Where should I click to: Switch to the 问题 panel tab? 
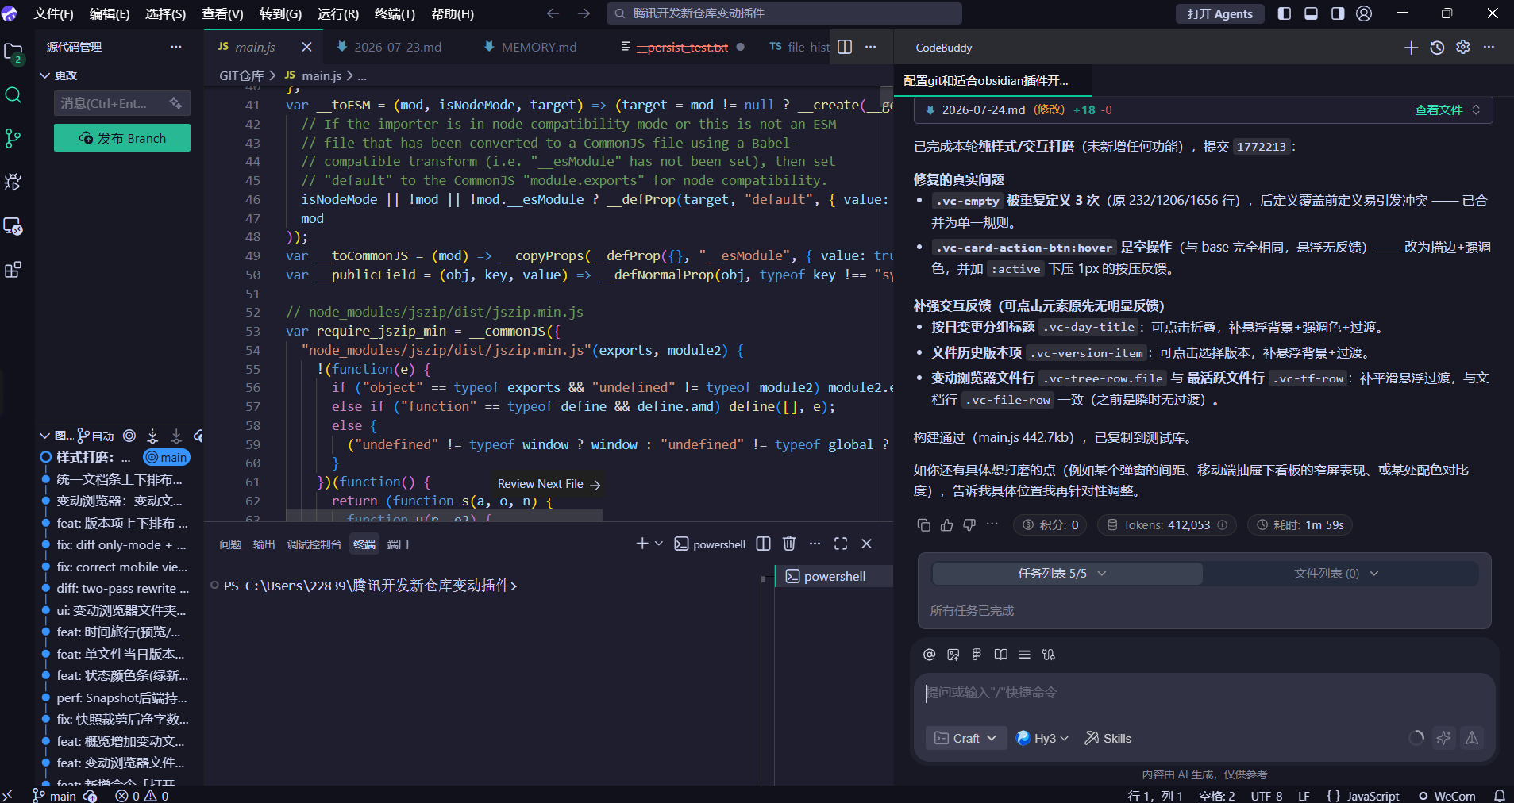click(230, 544)
